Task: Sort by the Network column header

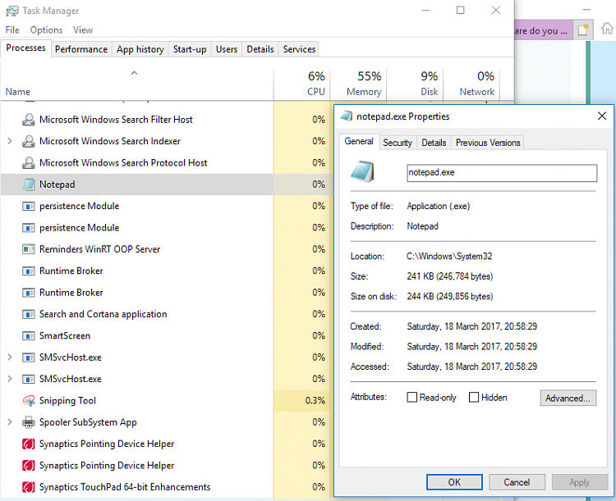Action: click(471, 84)
